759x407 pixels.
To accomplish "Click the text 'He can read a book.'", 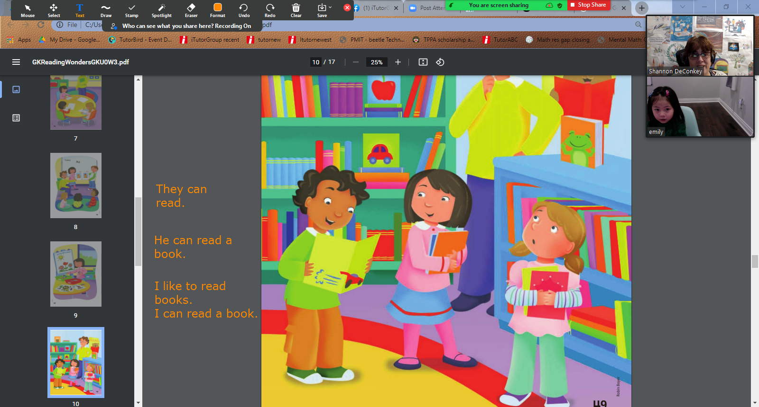I will pyautogui.click(x=193, y=247).
